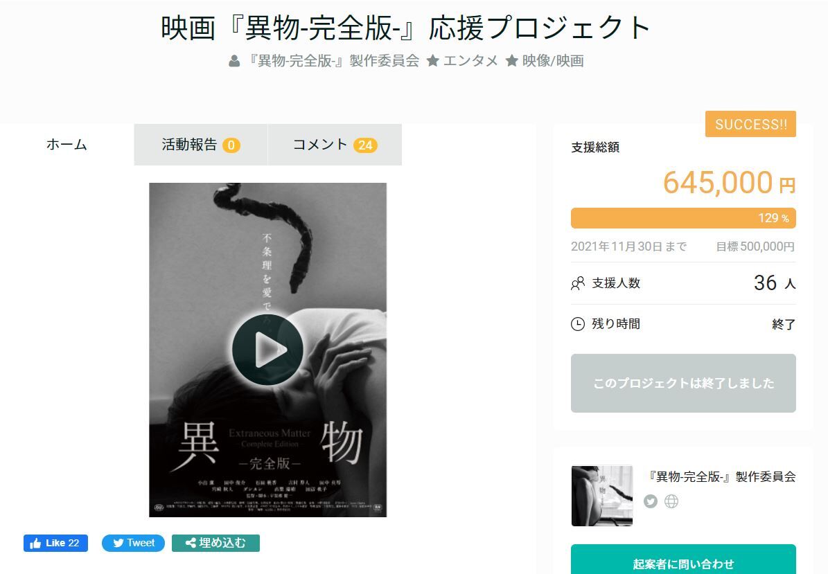Click the 残り時間 clock icon

point(578,324)
